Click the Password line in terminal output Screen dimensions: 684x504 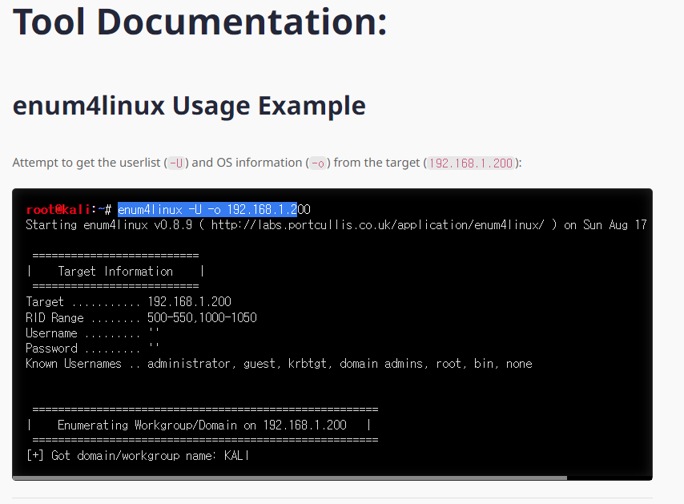[92, 349]
